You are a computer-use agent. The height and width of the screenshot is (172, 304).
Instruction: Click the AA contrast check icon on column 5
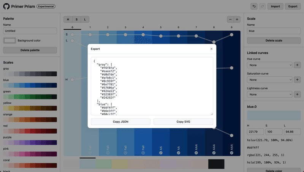point(161,153)
